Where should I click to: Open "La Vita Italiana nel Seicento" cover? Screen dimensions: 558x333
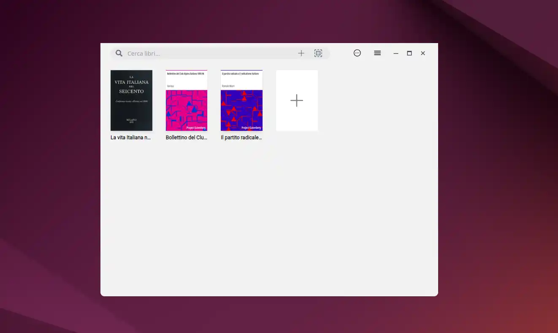131,100
